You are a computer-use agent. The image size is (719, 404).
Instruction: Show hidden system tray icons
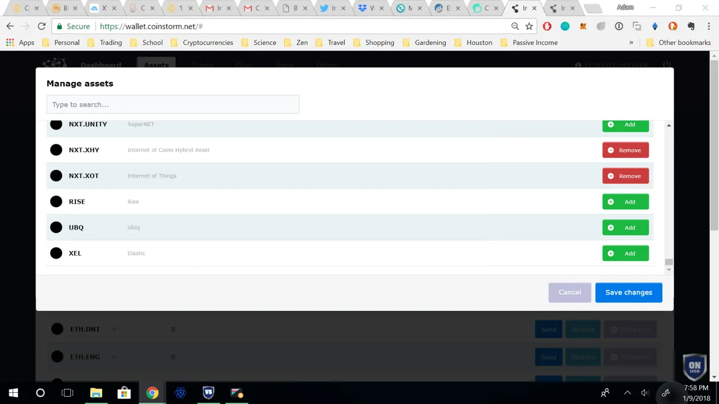[627, 393]
